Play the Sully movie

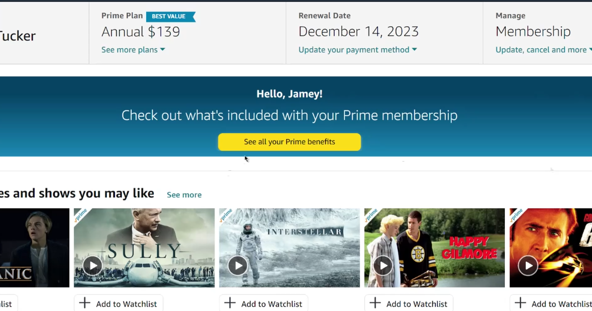tap(93, 266)
